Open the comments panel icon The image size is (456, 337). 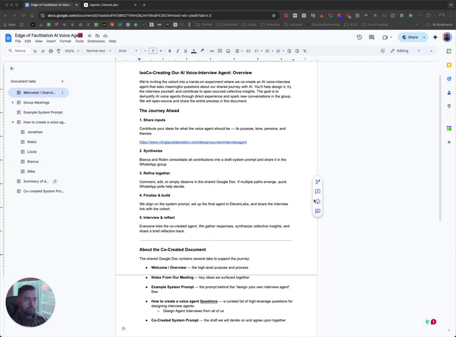click(372, 37)
